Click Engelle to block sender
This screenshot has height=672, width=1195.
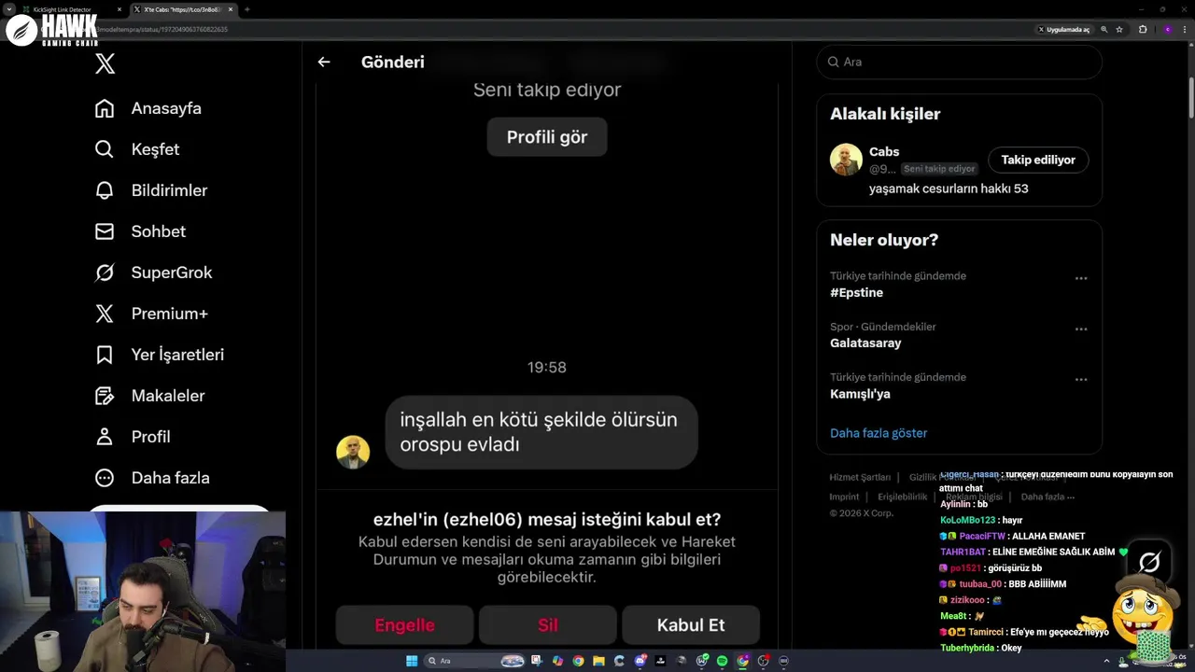(x=405, y=625)
